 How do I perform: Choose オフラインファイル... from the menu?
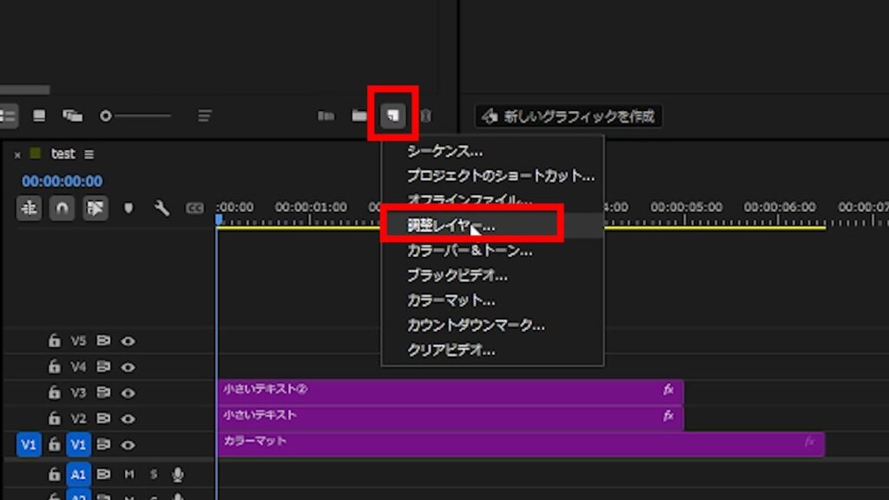pyautogui.click(x=470, y=200)
